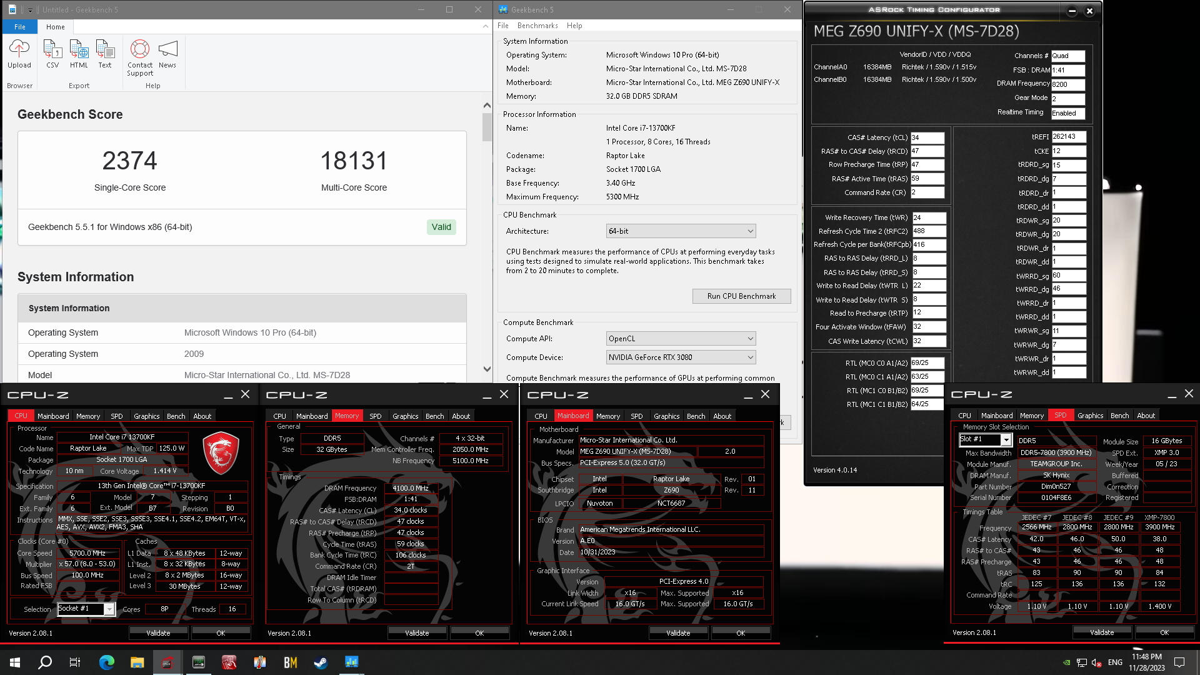Image resolution: width=1200 pixels, height=675 pixels.
Task: Click OK in the processor CPU-Z window
Action: tap(221, 633)
